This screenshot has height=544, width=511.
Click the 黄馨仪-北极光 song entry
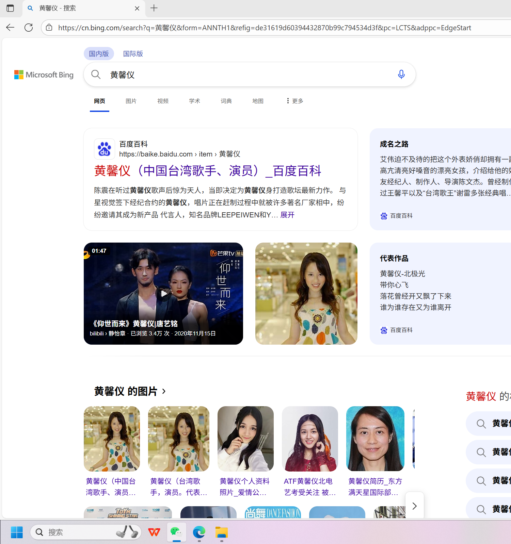402,274
